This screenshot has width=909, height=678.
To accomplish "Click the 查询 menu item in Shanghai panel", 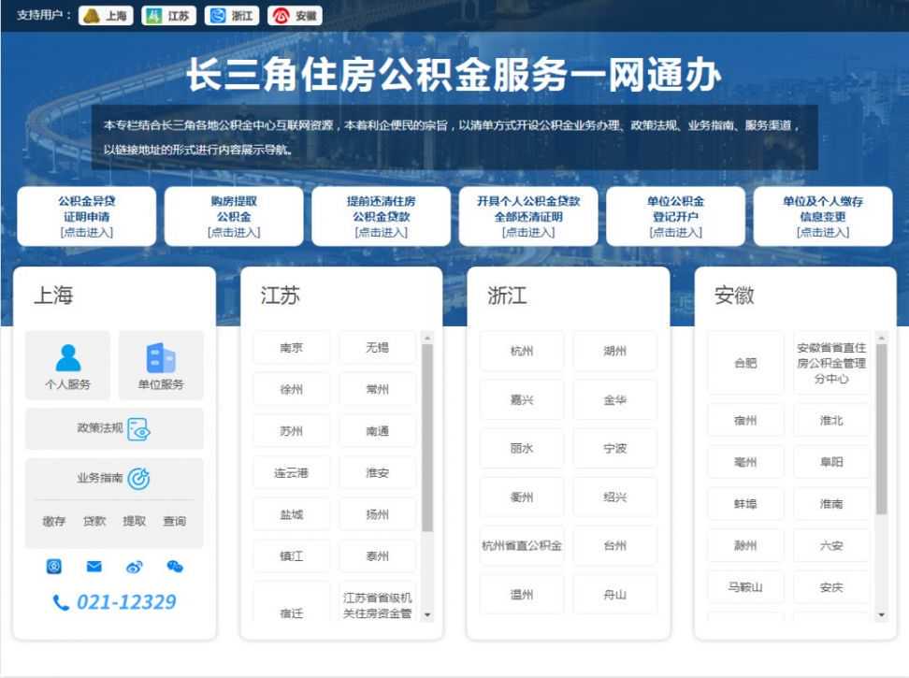I will pos(174,522).
